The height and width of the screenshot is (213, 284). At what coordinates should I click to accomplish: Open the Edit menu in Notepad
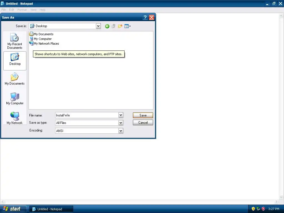point(12,10)
